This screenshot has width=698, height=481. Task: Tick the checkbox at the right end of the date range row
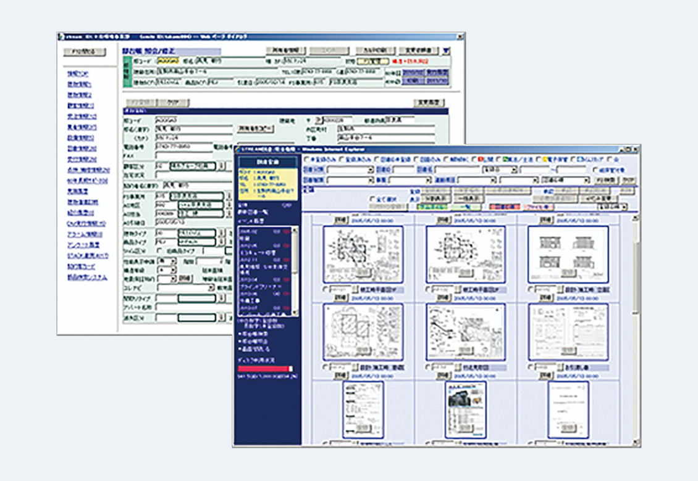[595, 170]
